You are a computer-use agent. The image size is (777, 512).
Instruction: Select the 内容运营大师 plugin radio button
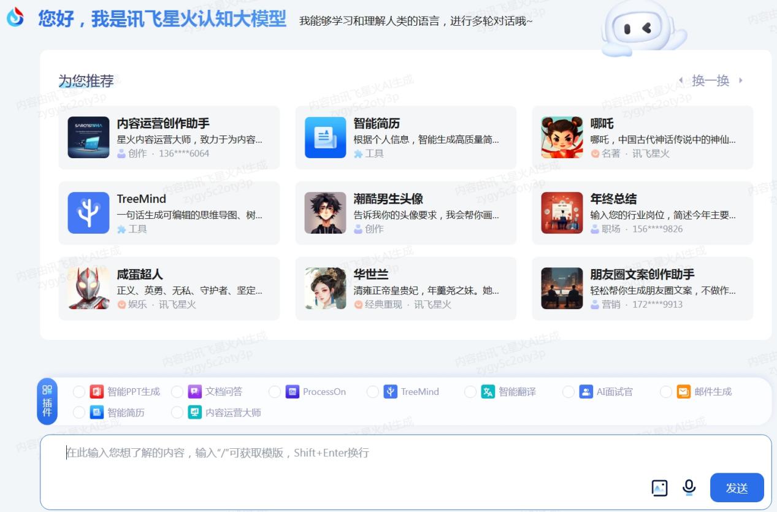coord(177,413)
